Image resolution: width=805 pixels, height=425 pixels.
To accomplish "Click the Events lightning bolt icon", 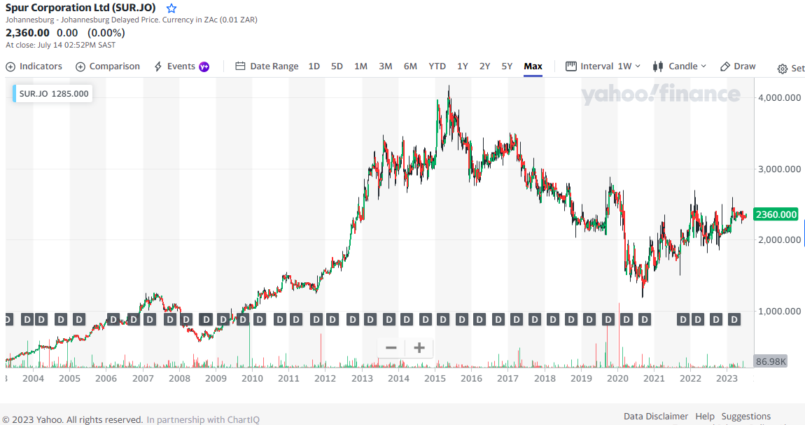I will click(158, 67).
